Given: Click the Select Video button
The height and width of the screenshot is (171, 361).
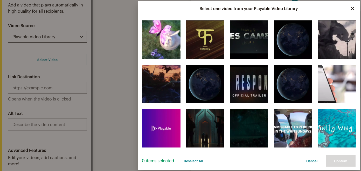Looking at the screenshot, I should tap(47, 60).
